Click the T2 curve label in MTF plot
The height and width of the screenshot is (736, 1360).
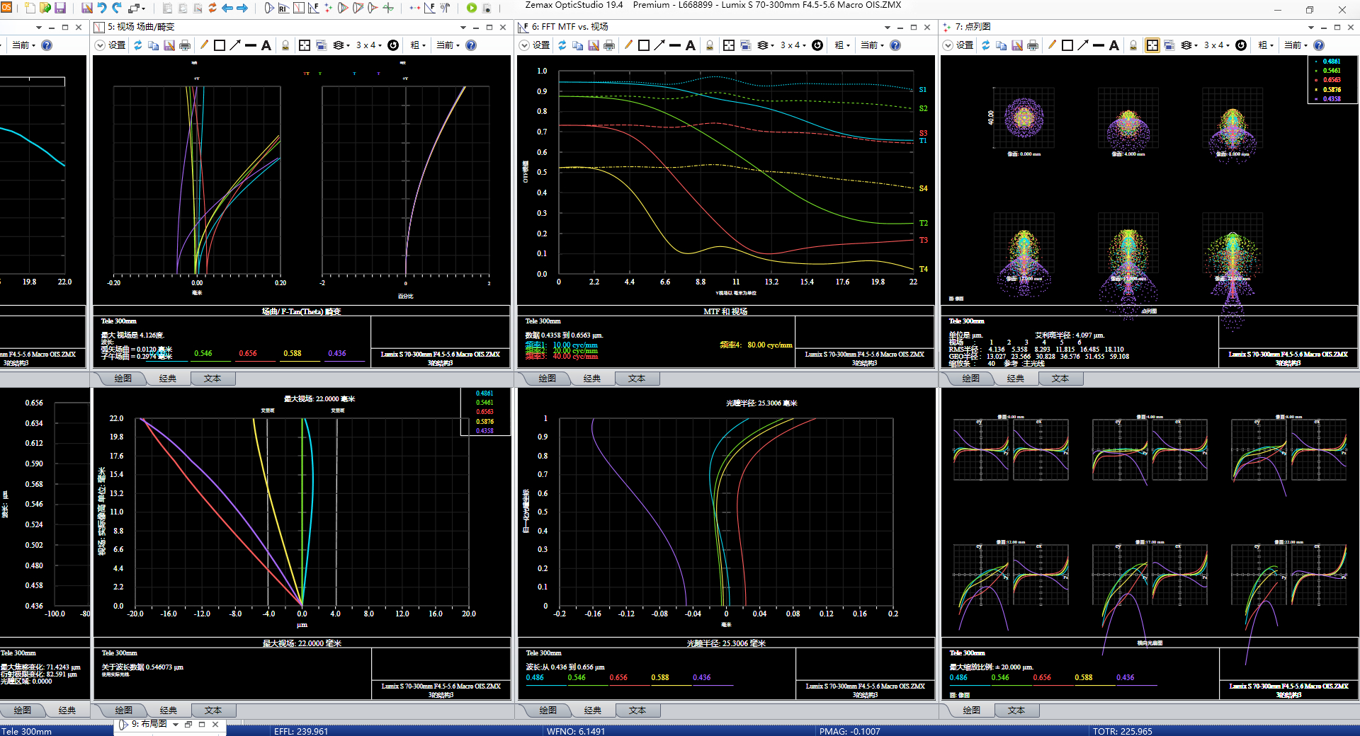coord(923,223)
